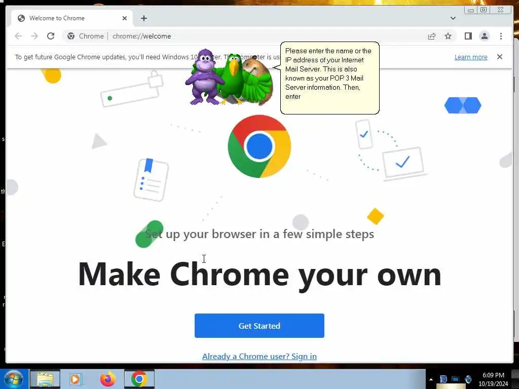This screenshot has height=389, width=519.
Task: Open File Explorer from the taskbar
Action: (x=45, y=379)
